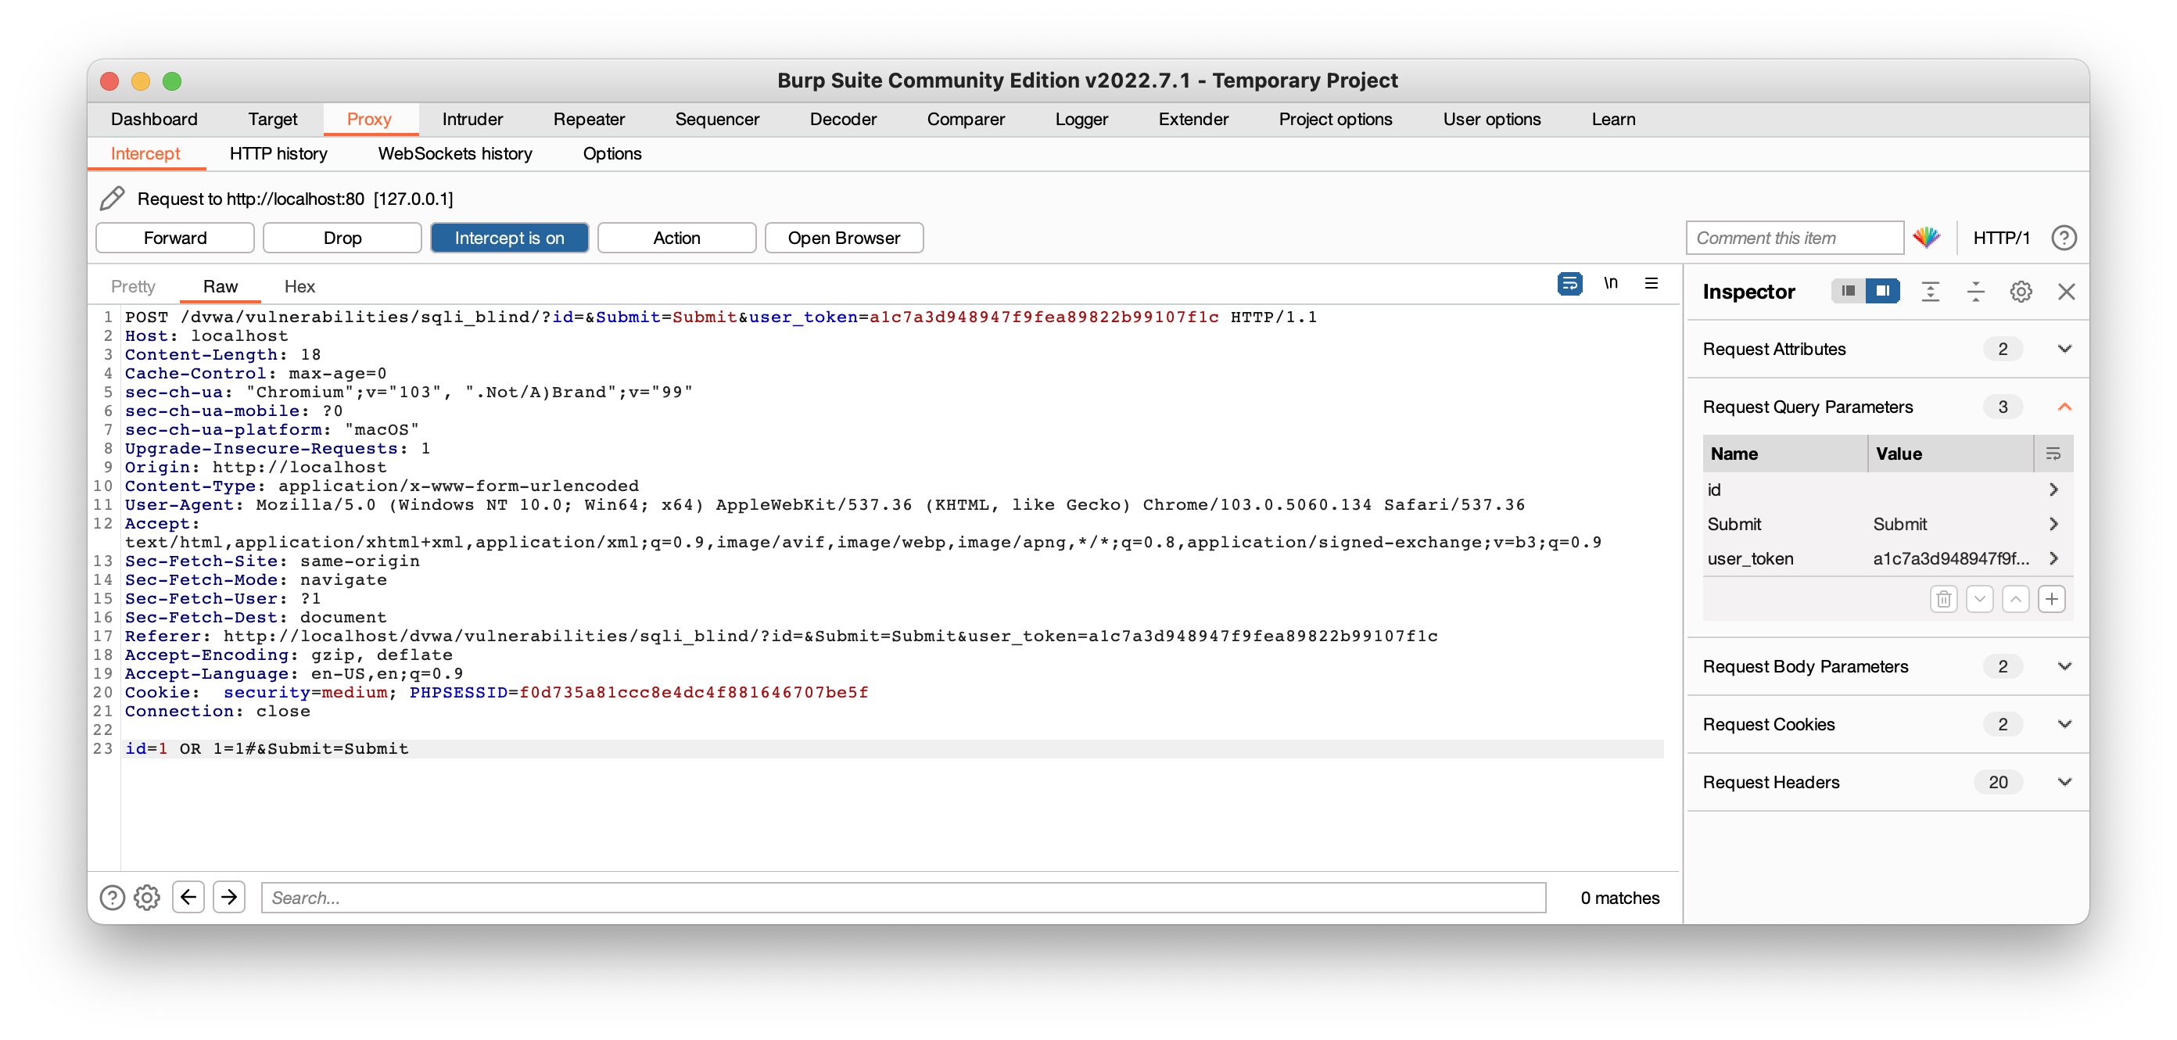Close the Inspector panel
Viewport: 2177px width, 1040px height.
[x=2066, y=292]
